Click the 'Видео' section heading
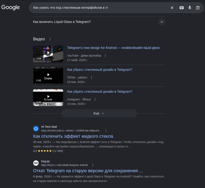The image size is (205, 188). [x=39, y=39]
